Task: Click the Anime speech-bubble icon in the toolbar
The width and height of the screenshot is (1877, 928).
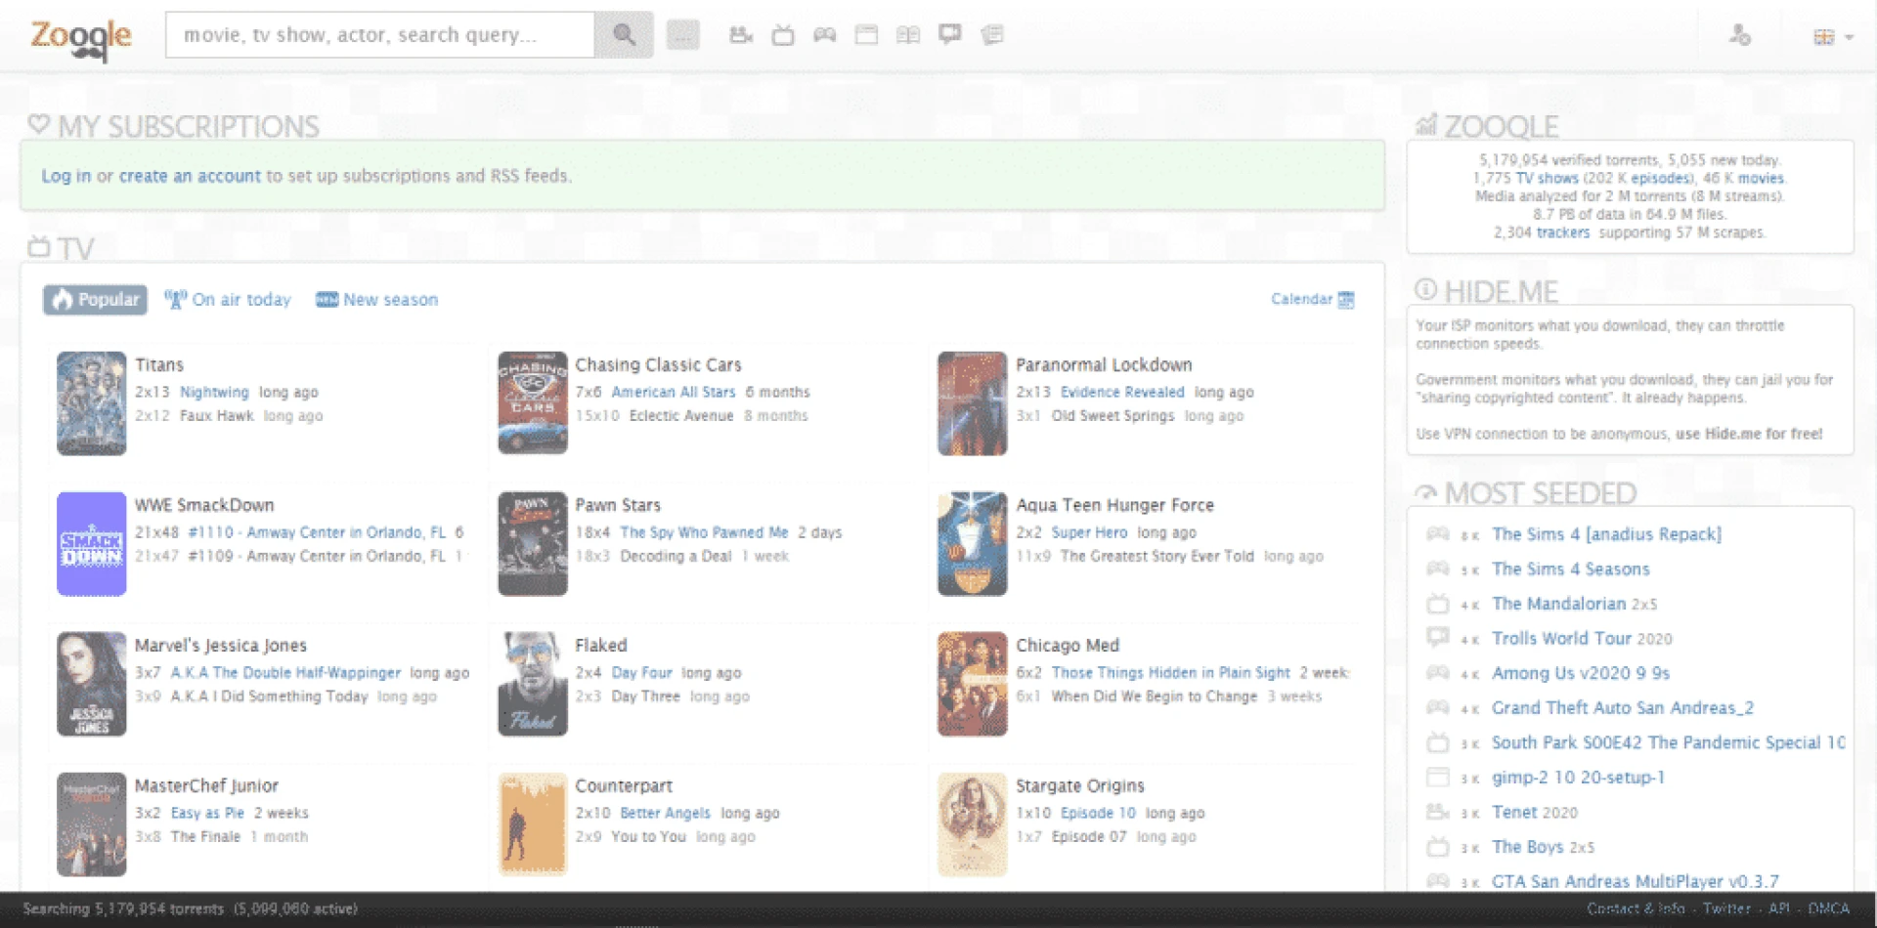Action: pos(948,34)
